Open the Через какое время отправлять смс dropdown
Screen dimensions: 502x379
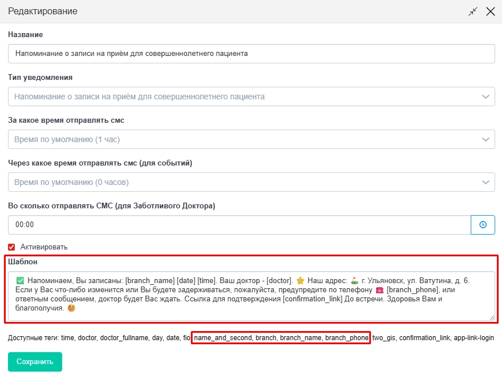tap(251, 182)
